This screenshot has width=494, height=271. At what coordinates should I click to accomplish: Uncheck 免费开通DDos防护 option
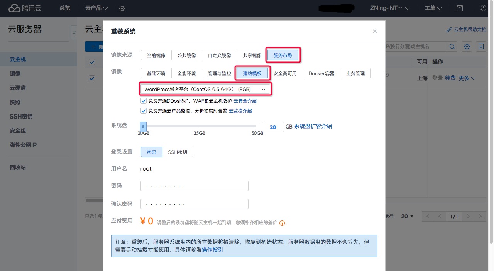pyautogui.click(x=144, y=101)
